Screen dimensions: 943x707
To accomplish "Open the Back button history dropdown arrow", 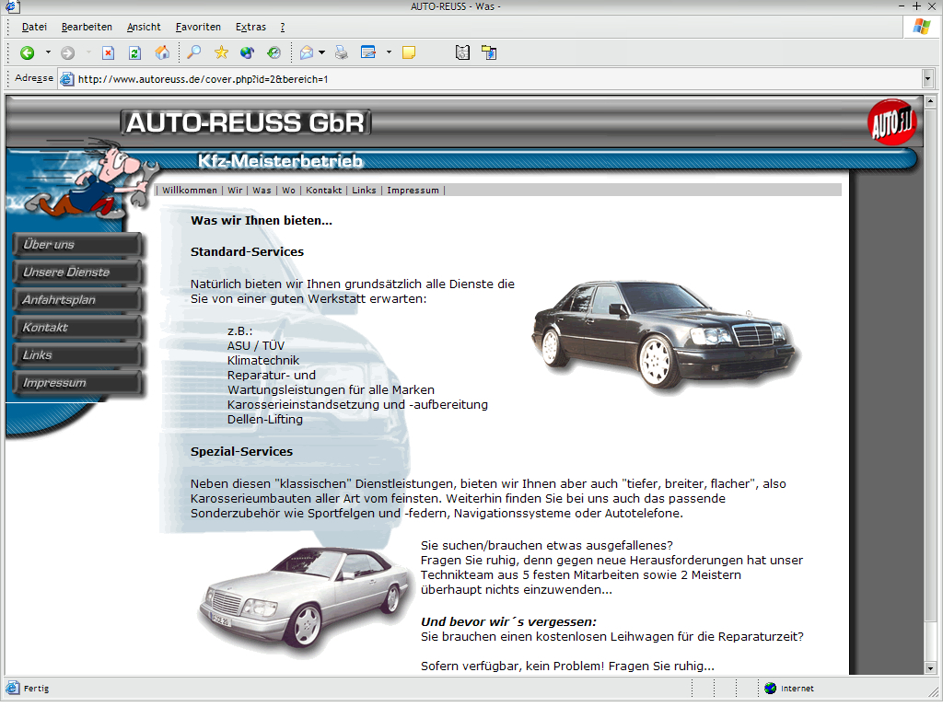I will 48,52.
